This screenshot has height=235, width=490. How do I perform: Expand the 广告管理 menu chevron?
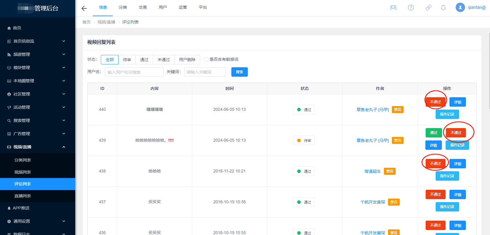[64, 134]
